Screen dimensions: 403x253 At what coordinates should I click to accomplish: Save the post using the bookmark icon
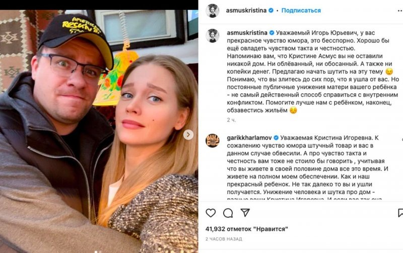(400, 213)
